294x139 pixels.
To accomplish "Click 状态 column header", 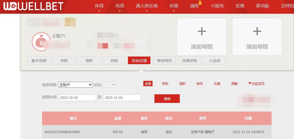I will pyautogui.click(x=169, y=118).
